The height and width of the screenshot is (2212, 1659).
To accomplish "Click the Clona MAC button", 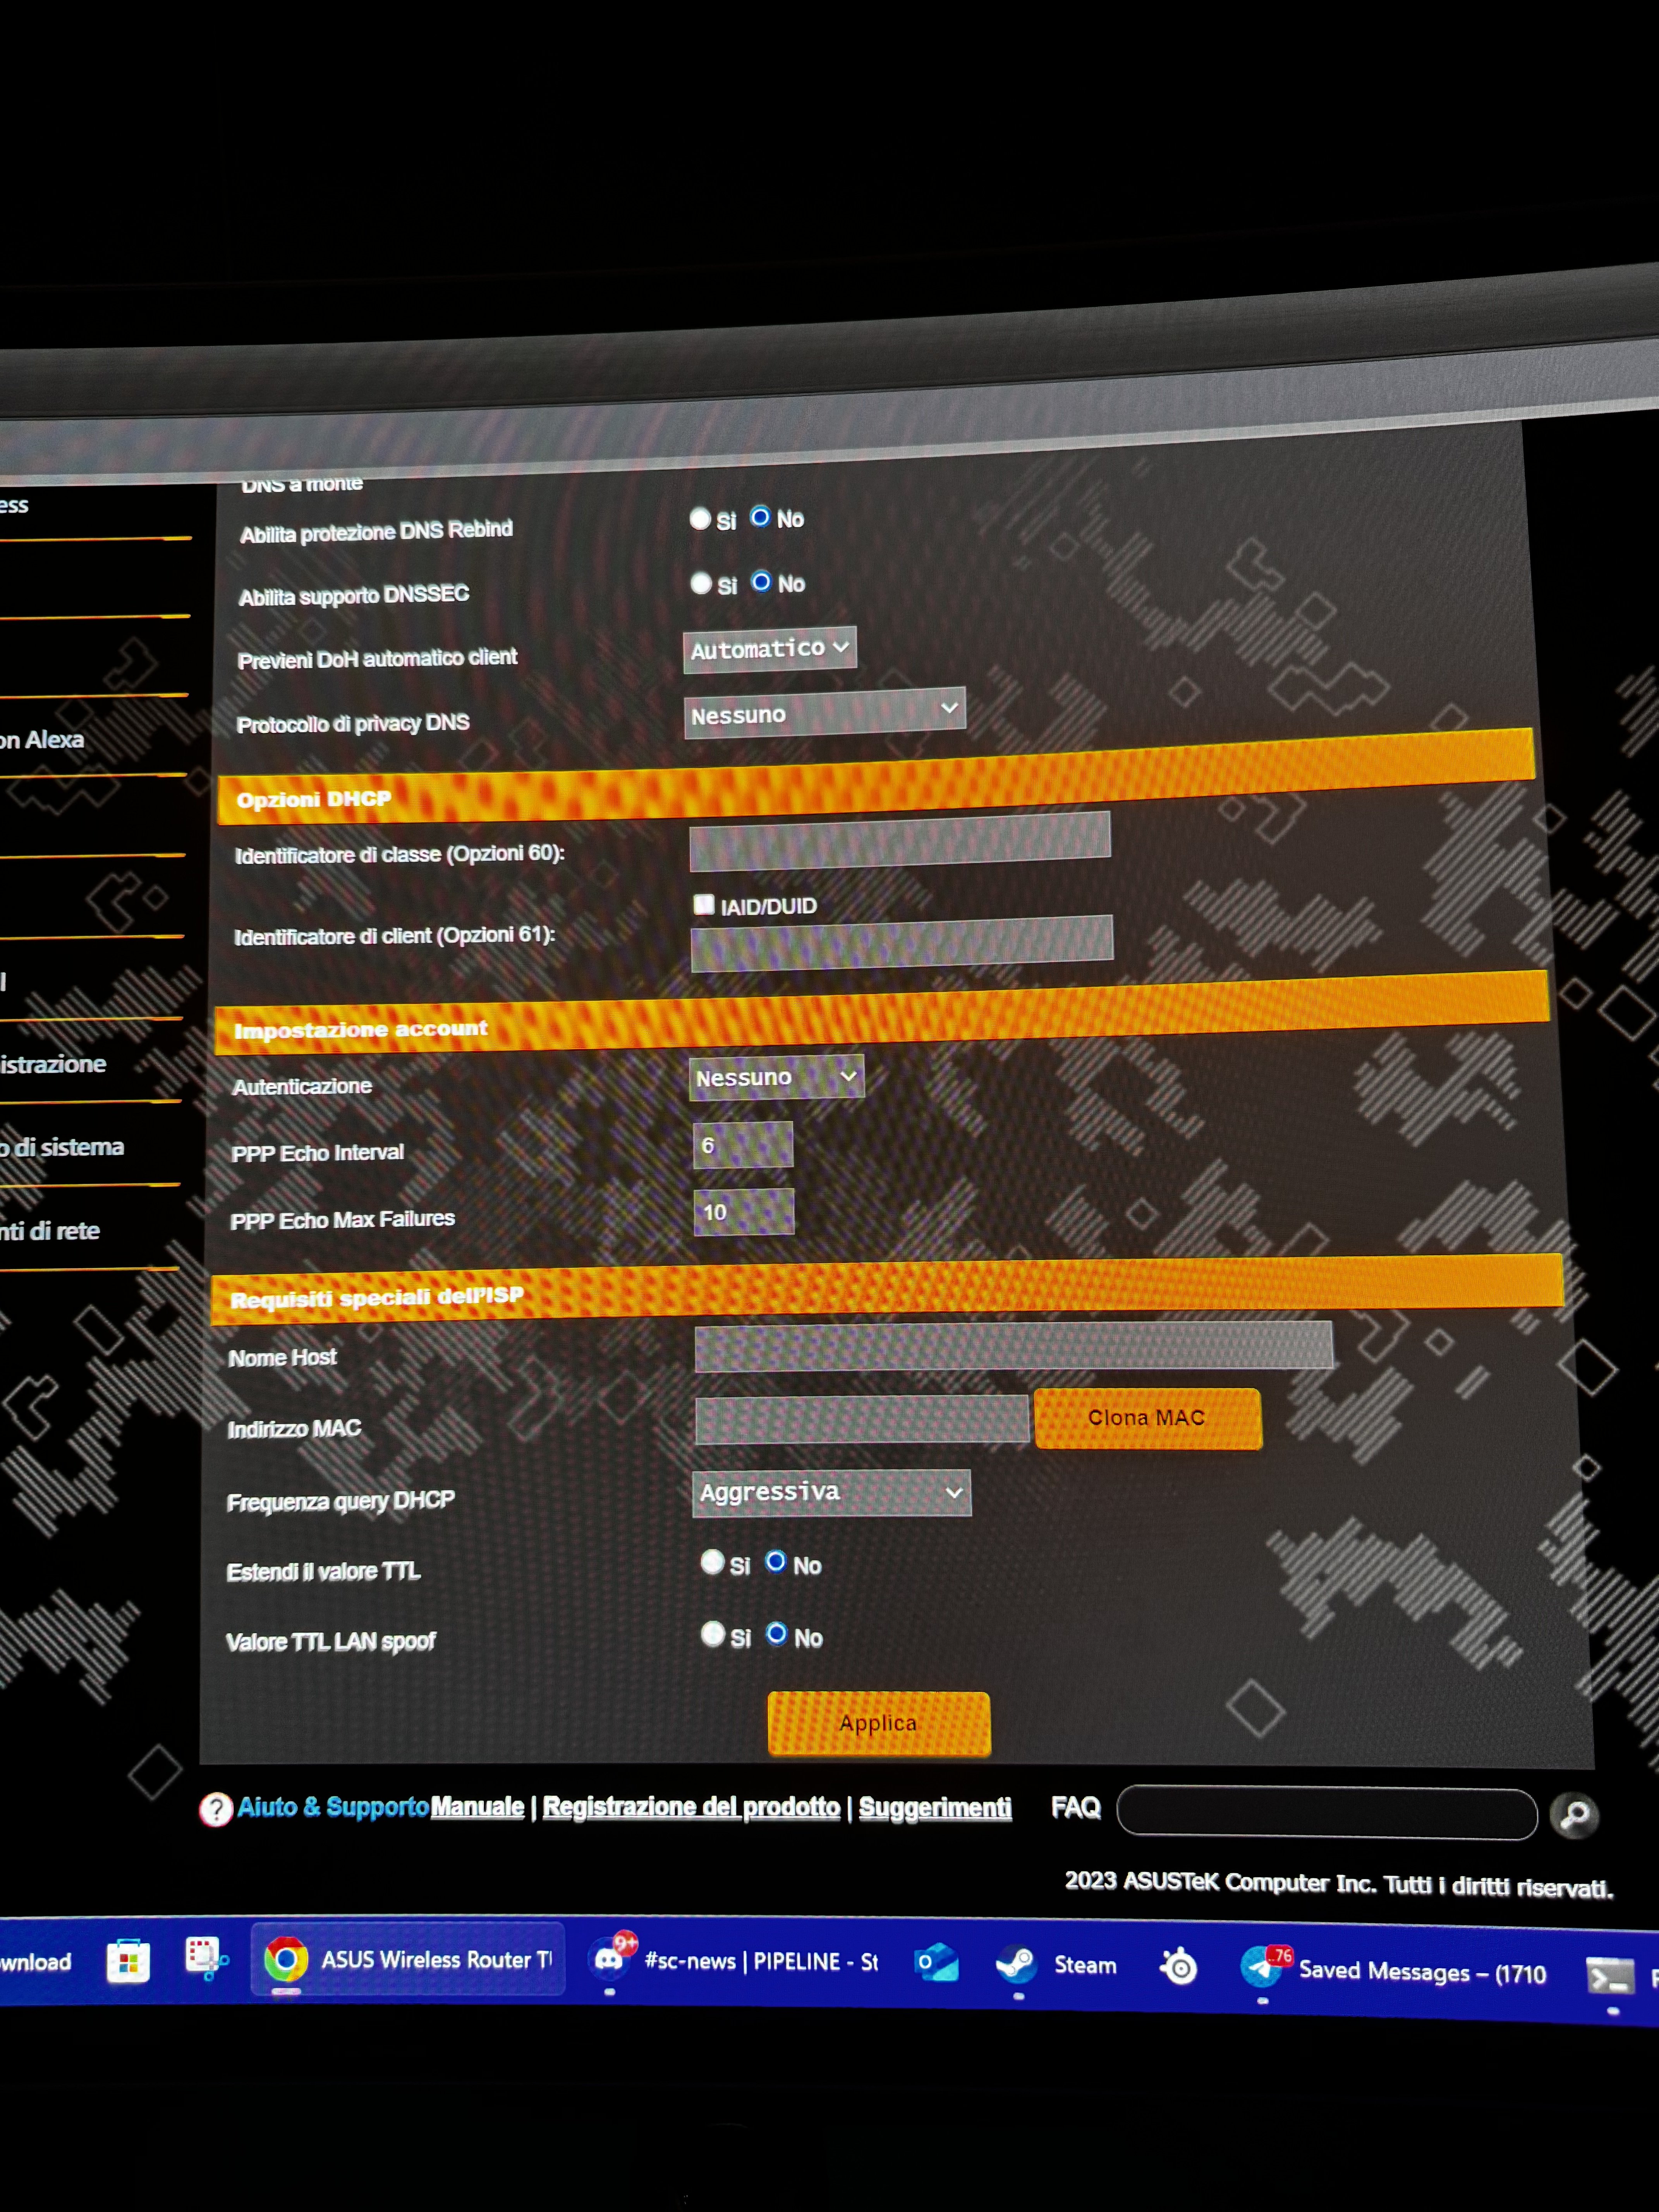I will coord(1147,1418).
